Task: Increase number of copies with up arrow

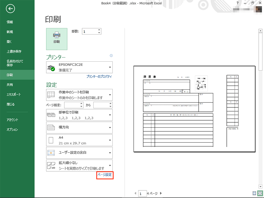Action: coord(99,30)
